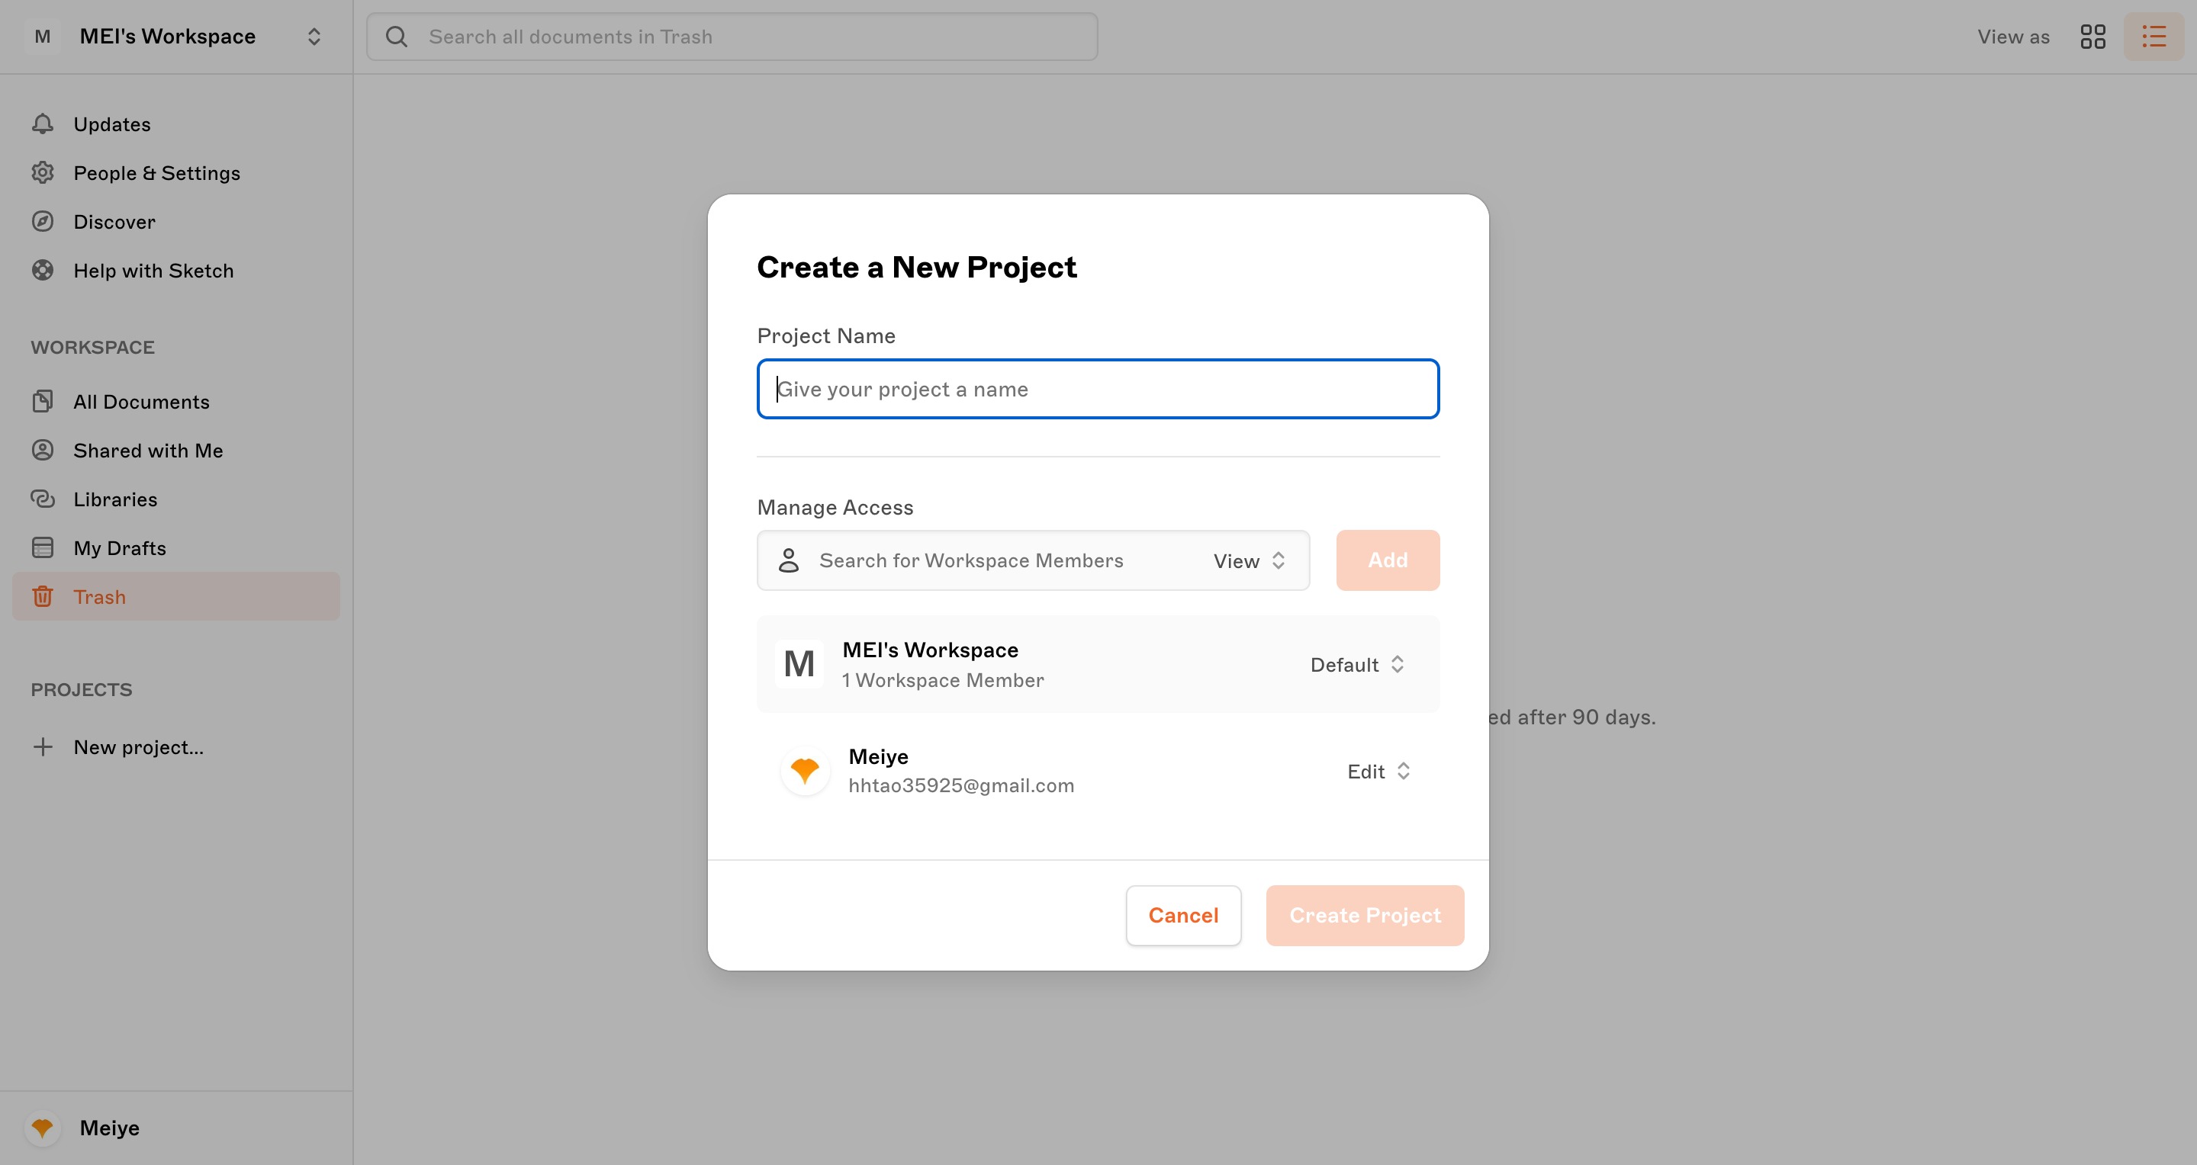Click the 1 Workspace Member text
The width and height of the screenshot is (2197, 1165).
(942, 680)
